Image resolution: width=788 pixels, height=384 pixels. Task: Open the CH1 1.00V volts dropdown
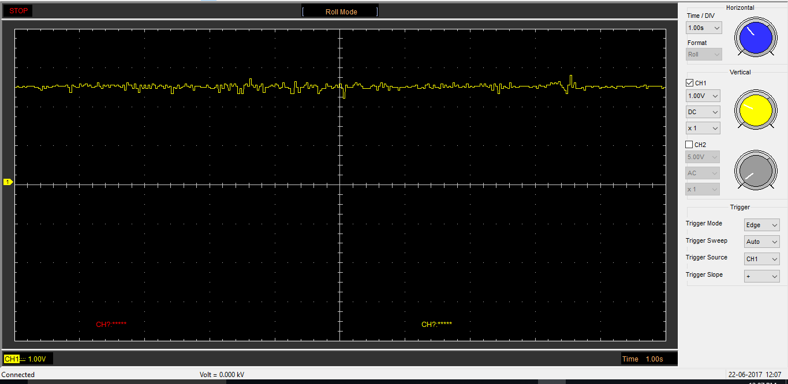tap(703, 96)
